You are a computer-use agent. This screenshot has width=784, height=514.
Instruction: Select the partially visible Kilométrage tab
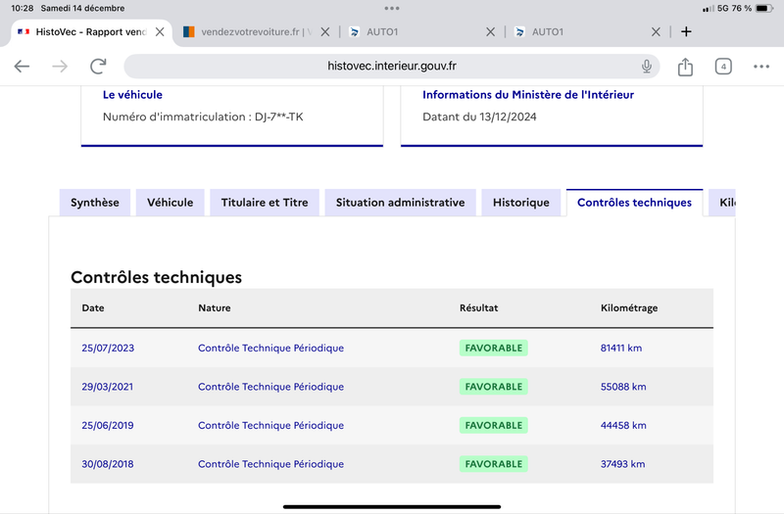point(722,203)
